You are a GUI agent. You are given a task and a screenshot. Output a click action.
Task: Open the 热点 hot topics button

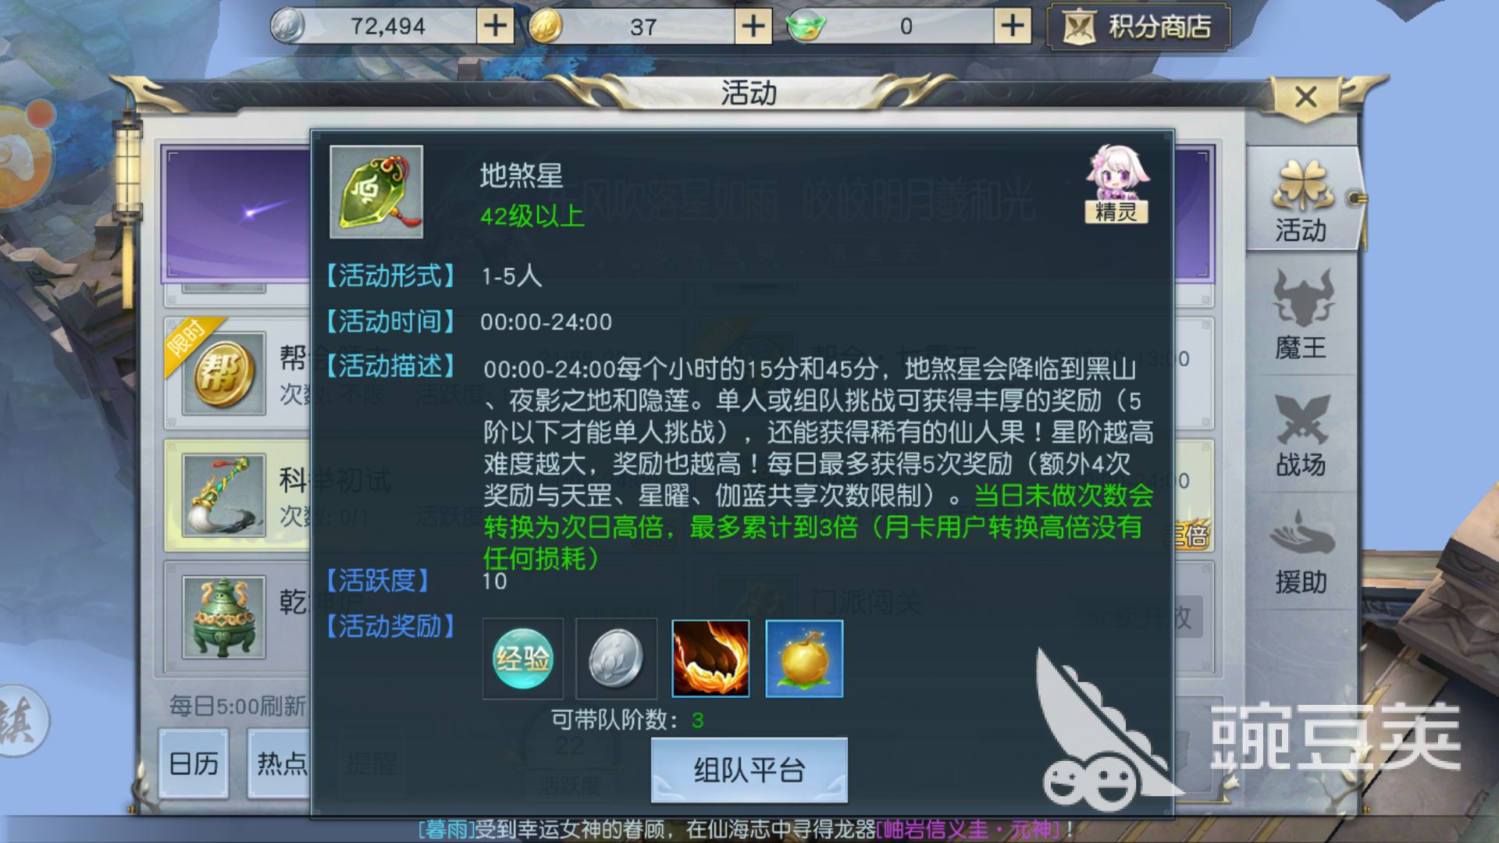coord(281,763)
